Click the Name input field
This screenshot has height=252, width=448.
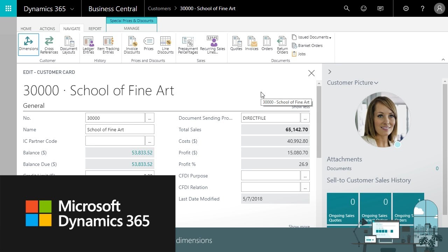[120, 129]
